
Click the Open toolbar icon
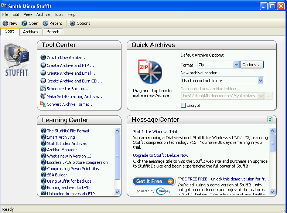point(24,23)
